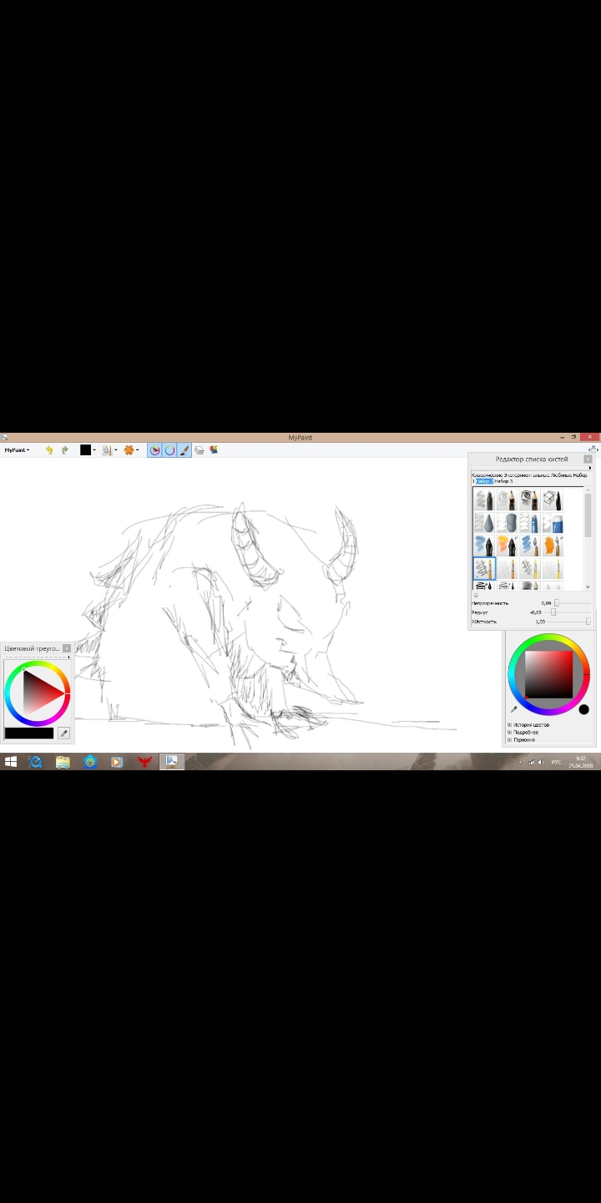
Task: Click inside the HSV color triangle
Action: point(40,693)
